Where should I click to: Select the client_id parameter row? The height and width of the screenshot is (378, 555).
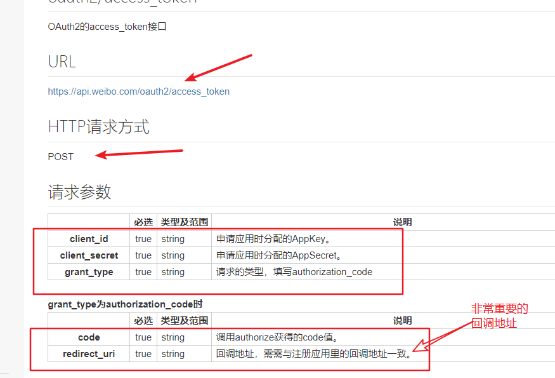(x=88, y=238)
